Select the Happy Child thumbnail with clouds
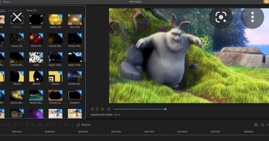This screenshot has height=141, width=269. click(x=75, y=57)
